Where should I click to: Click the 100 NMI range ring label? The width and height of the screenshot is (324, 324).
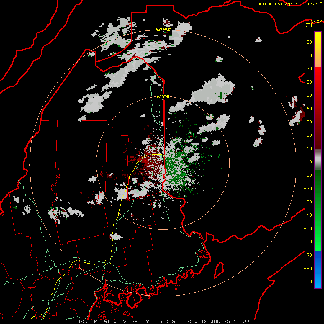[x=163, y=30]
